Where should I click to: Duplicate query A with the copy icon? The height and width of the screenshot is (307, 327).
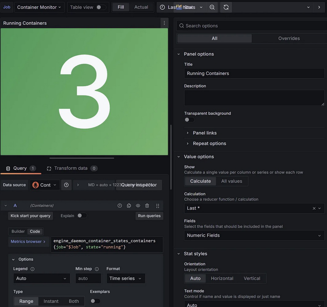tap(129, 206)
